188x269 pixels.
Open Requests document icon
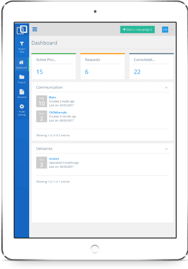tap(22, 92)
